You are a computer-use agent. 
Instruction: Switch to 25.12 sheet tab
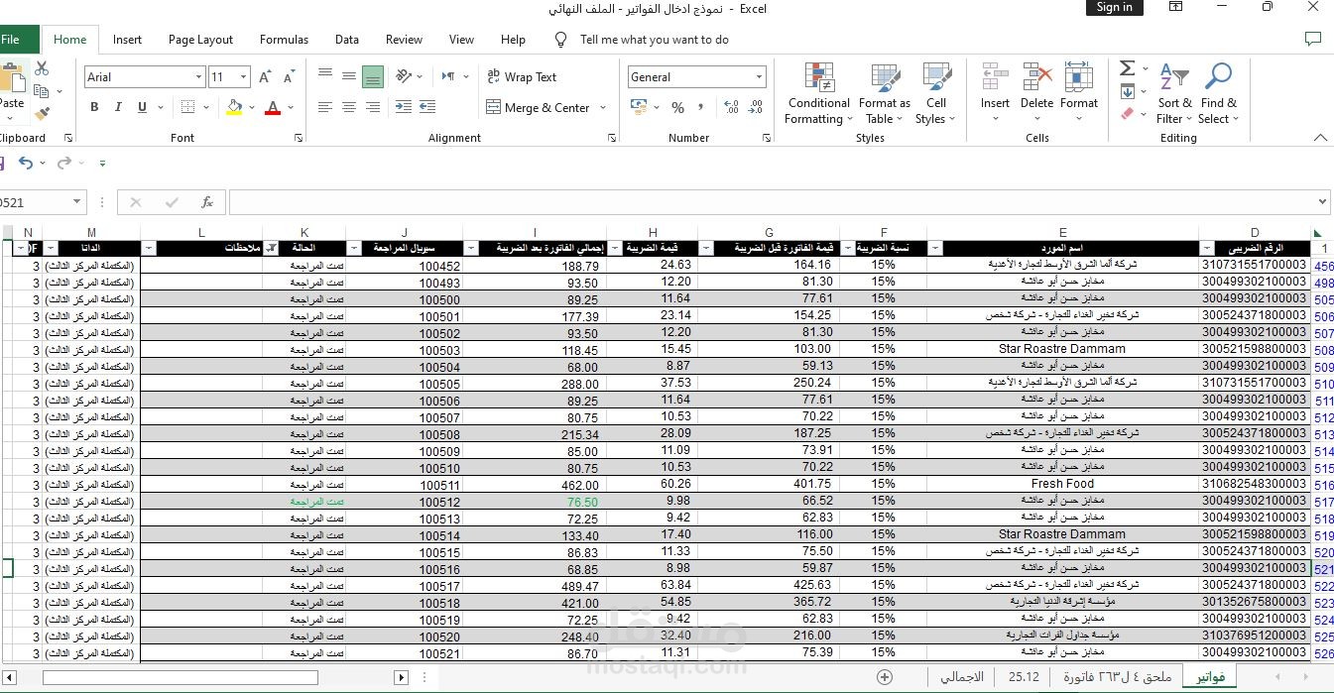[x=1025, y=677]
